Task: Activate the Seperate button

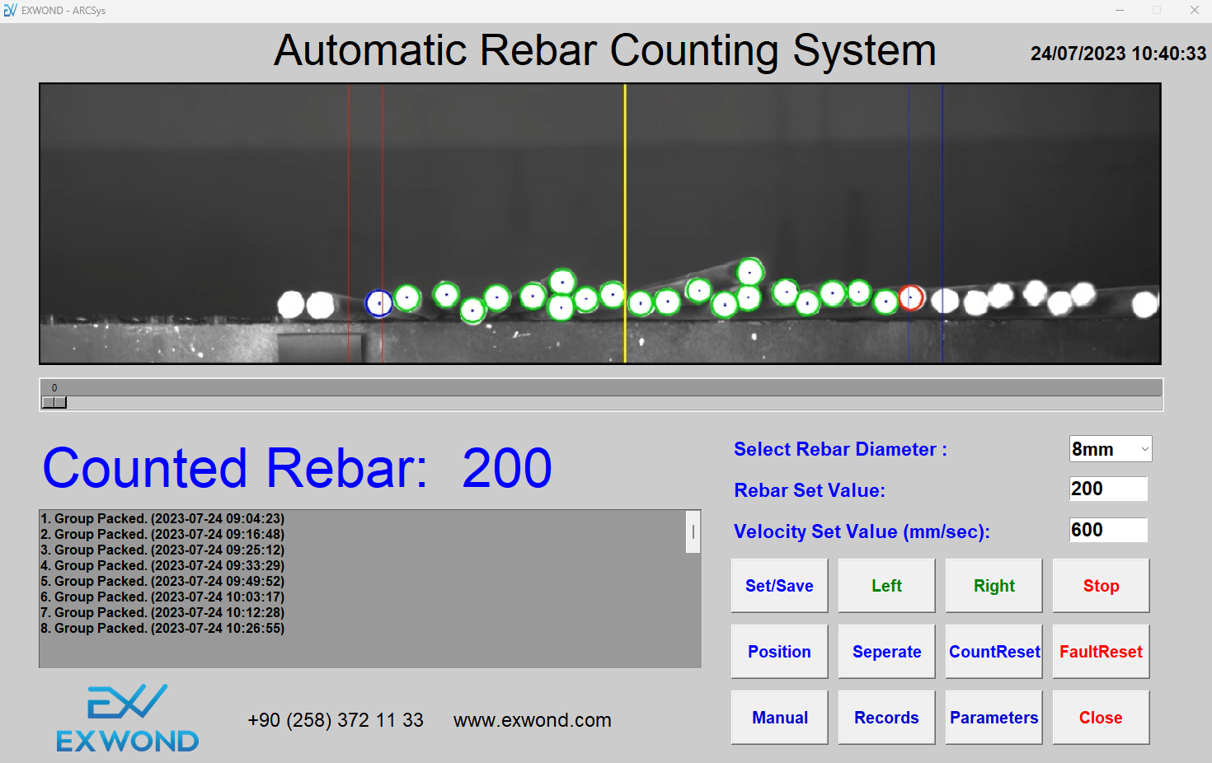Action: click(886, 652)
